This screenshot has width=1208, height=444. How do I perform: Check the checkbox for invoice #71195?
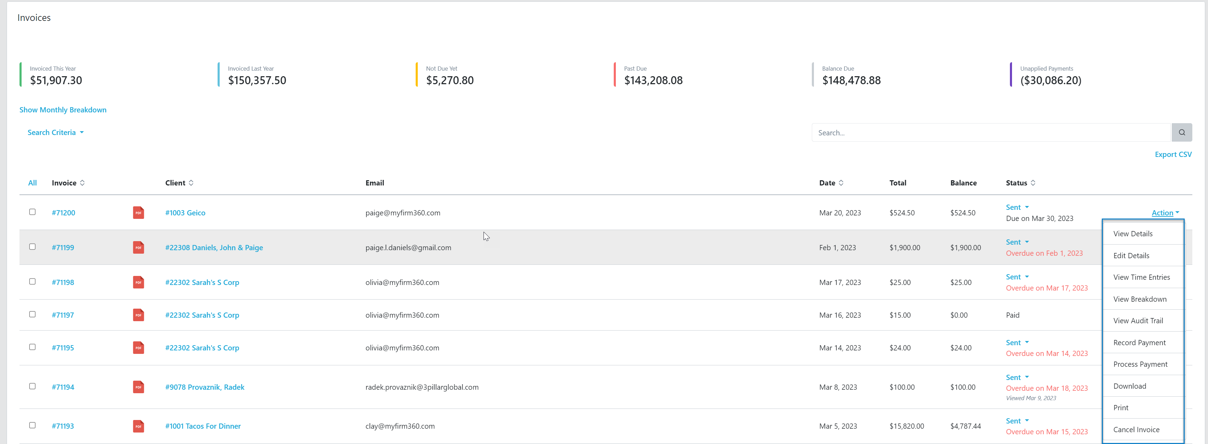coord(32,347)
